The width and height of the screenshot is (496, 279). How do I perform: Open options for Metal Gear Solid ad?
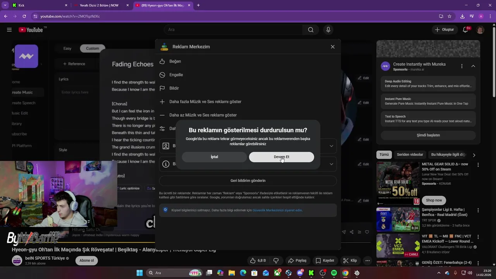pos(478,165)
